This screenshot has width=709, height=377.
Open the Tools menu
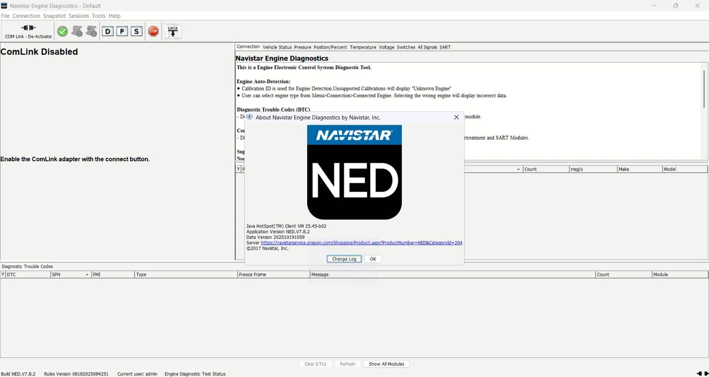[99, 16]
